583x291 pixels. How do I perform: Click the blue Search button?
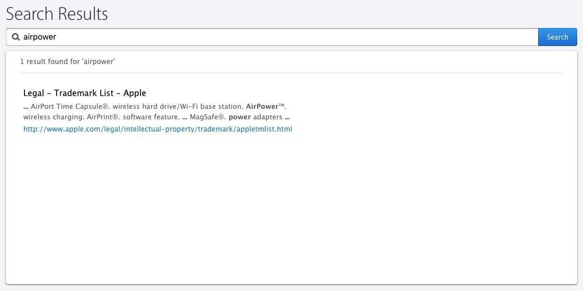(557, 37)
